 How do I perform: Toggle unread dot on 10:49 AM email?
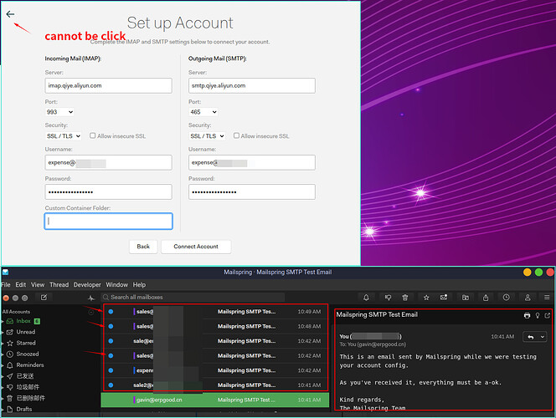click(111, 312)
